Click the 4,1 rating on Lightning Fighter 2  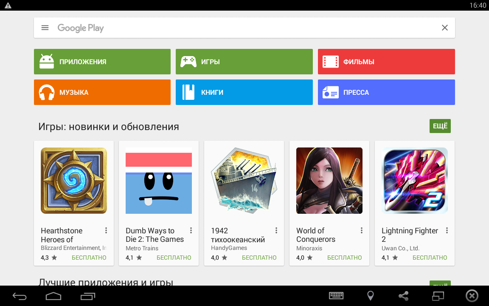click(x=390, y=258)
